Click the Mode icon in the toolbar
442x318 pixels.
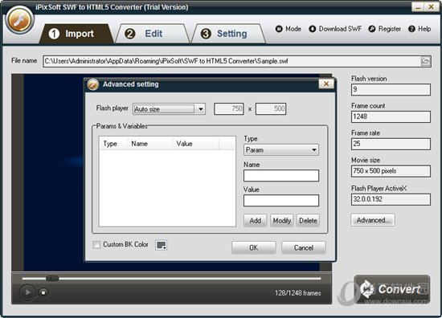click(279, 29)
